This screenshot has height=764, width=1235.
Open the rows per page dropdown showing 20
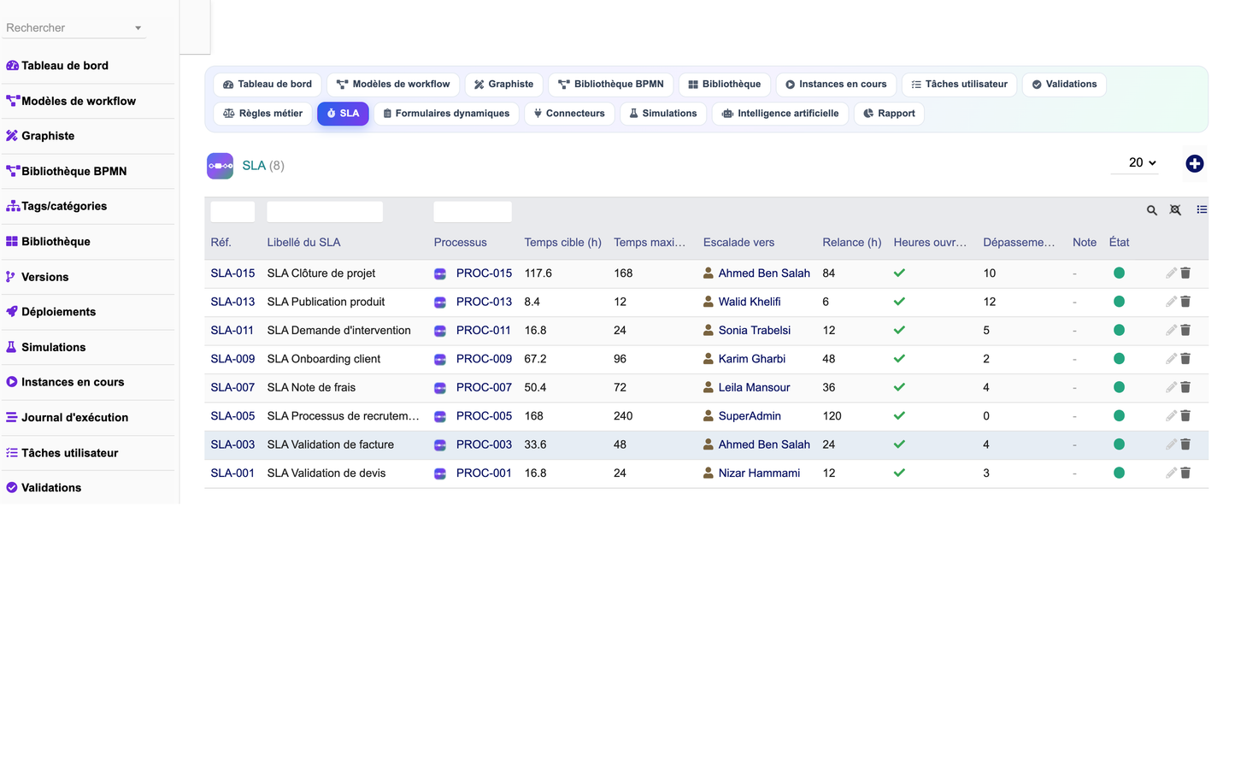click(x=1142, y=162)
